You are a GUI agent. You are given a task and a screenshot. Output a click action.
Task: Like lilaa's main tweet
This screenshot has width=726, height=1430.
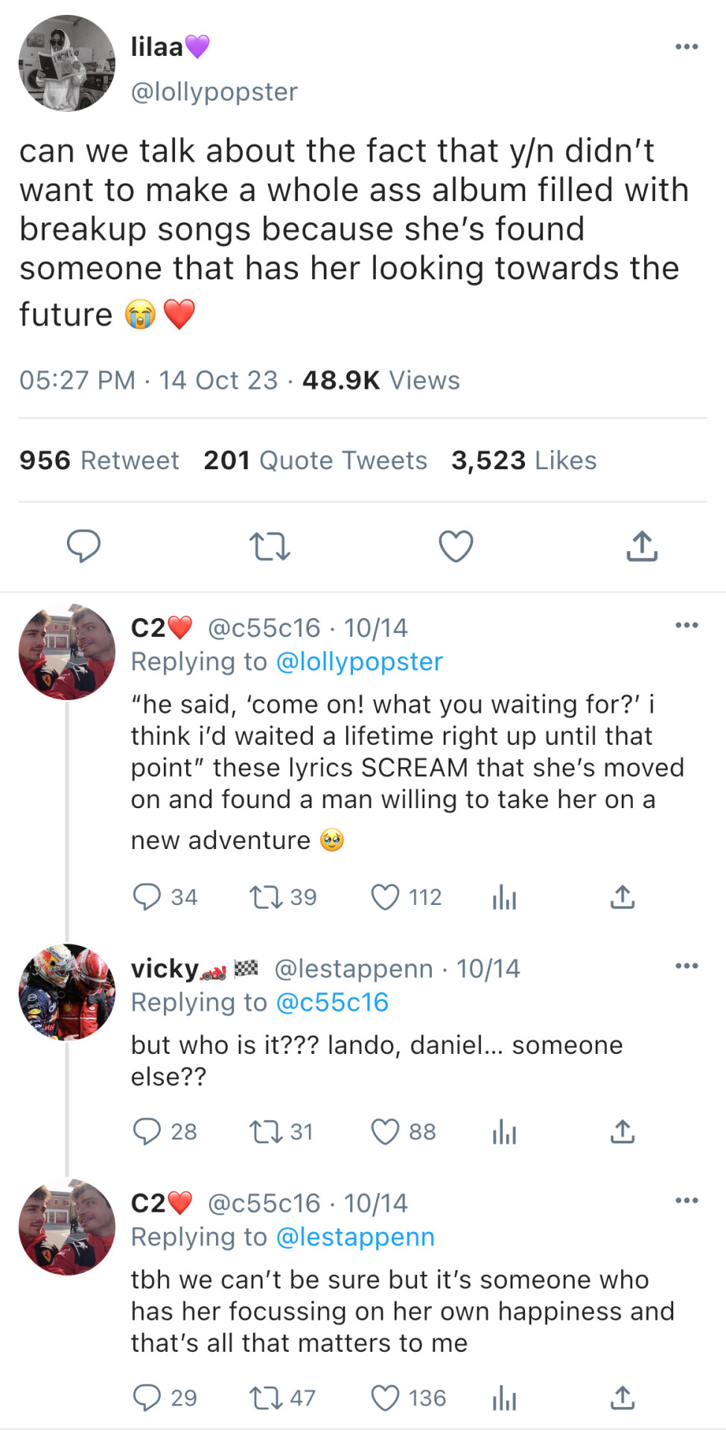point(456,546)
